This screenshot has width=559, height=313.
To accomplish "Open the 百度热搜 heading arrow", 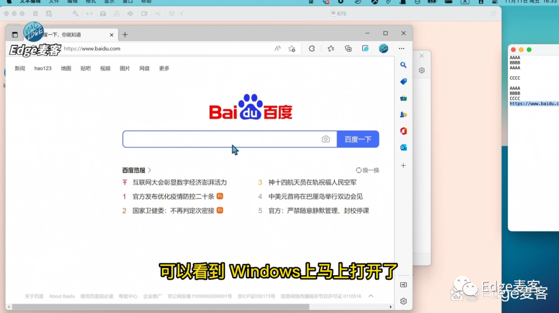I will [150, 170].
